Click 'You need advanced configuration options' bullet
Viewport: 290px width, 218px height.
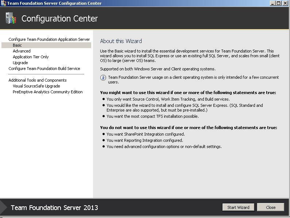[x=164, y=147]
